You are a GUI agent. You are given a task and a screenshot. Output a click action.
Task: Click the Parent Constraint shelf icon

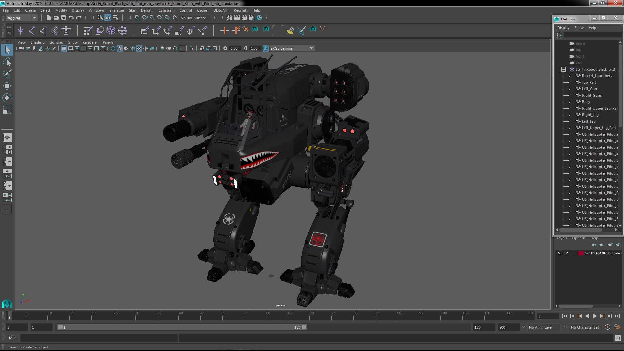[145, 31]
